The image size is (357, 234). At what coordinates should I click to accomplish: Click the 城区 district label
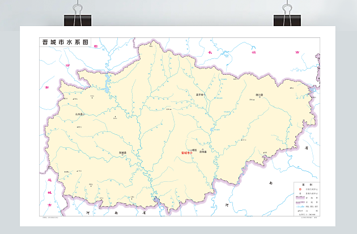click(x=195, y=150)
